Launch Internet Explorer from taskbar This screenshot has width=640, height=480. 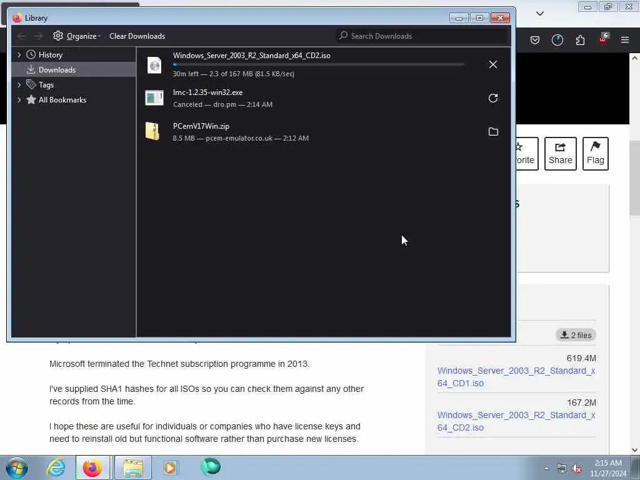tap(56, 467)
